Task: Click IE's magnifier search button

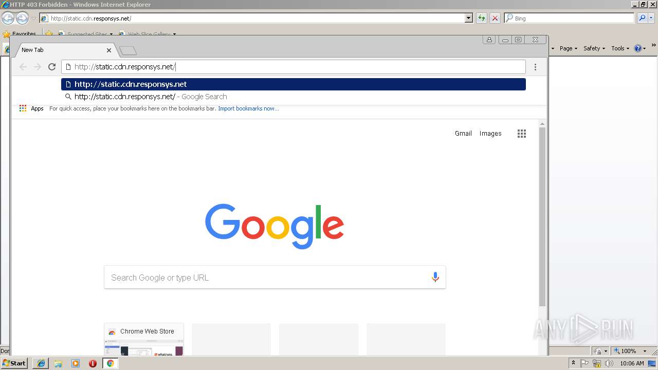Action: [x=642, y=18]
